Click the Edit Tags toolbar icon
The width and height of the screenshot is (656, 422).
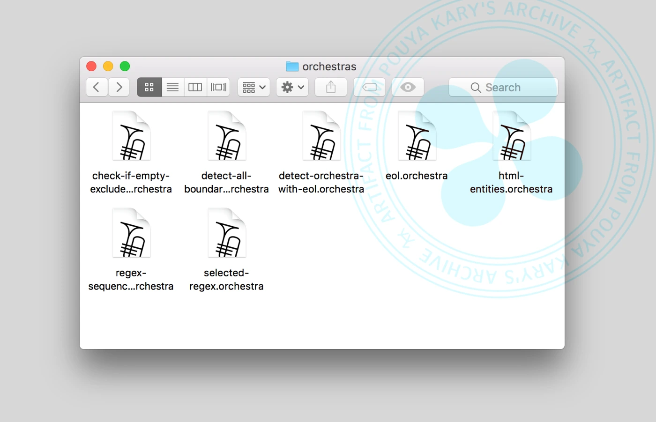coord(369,87)
